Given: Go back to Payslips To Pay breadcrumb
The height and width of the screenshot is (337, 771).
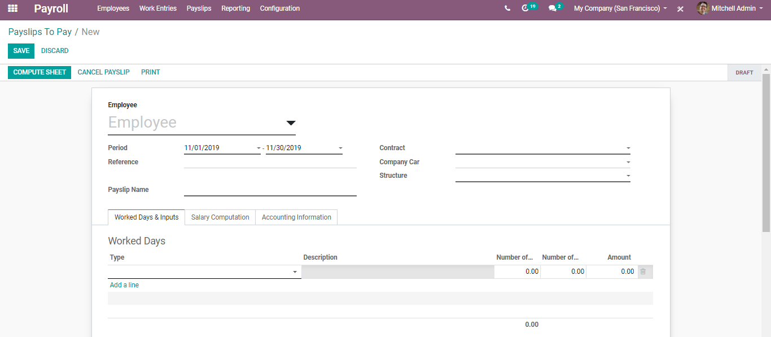Looking at the screenshot, I should pos(40,32).
